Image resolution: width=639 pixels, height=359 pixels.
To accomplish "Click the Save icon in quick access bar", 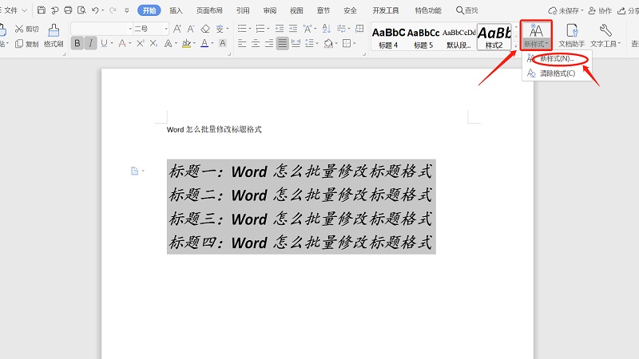I will [x=41, y=10].
